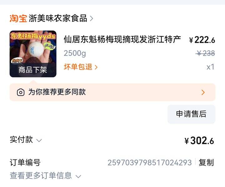Expand 查看更多订单信息
Image resolution: width=225 pixels, height=187 pixels.
click(x=45, y=175)
